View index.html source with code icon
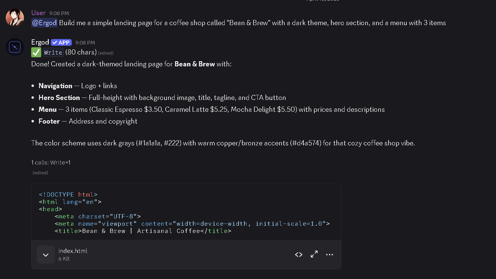This screenshot has width=496, height=279. pos(299,255)
